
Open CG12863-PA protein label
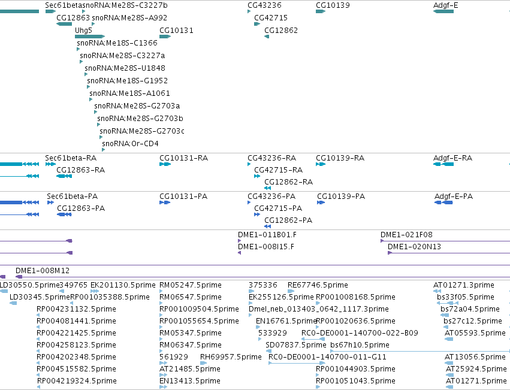pos(81,208)
